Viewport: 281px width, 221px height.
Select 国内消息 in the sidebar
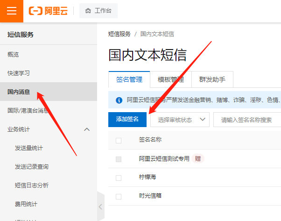(x=49, y=92)
